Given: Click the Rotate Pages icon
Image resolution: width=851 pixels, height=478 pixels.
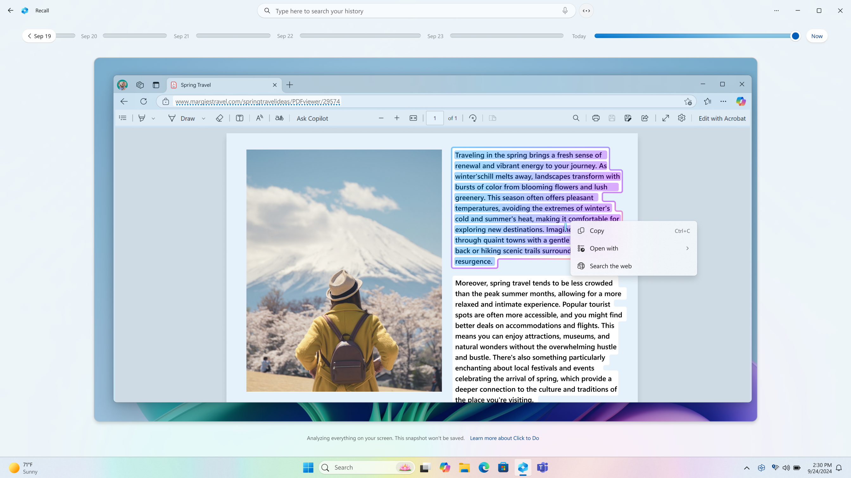Looking at the screenshot, I should click(473, 118).
